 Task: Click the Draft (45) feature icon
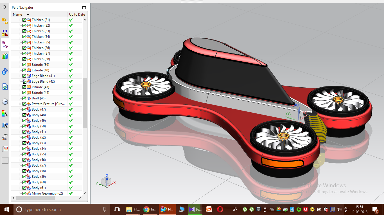(x=28, y=98)
